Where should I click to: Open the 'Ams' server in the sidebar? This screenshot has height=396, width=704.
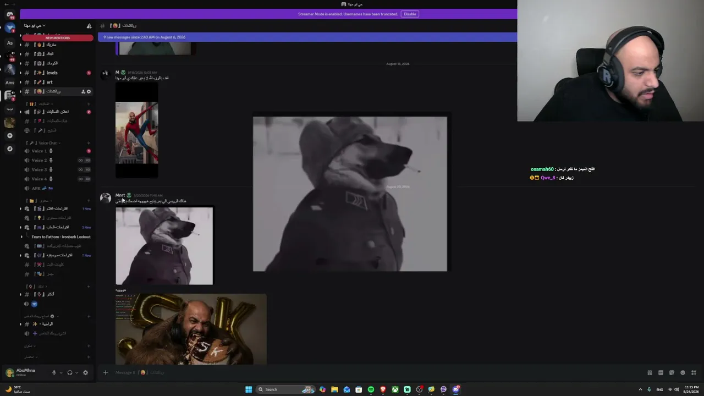click(10, 82)
